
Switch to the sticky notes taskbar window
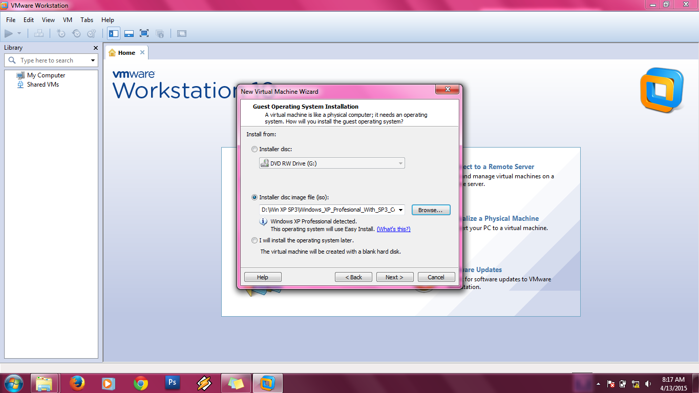[236, 383]
